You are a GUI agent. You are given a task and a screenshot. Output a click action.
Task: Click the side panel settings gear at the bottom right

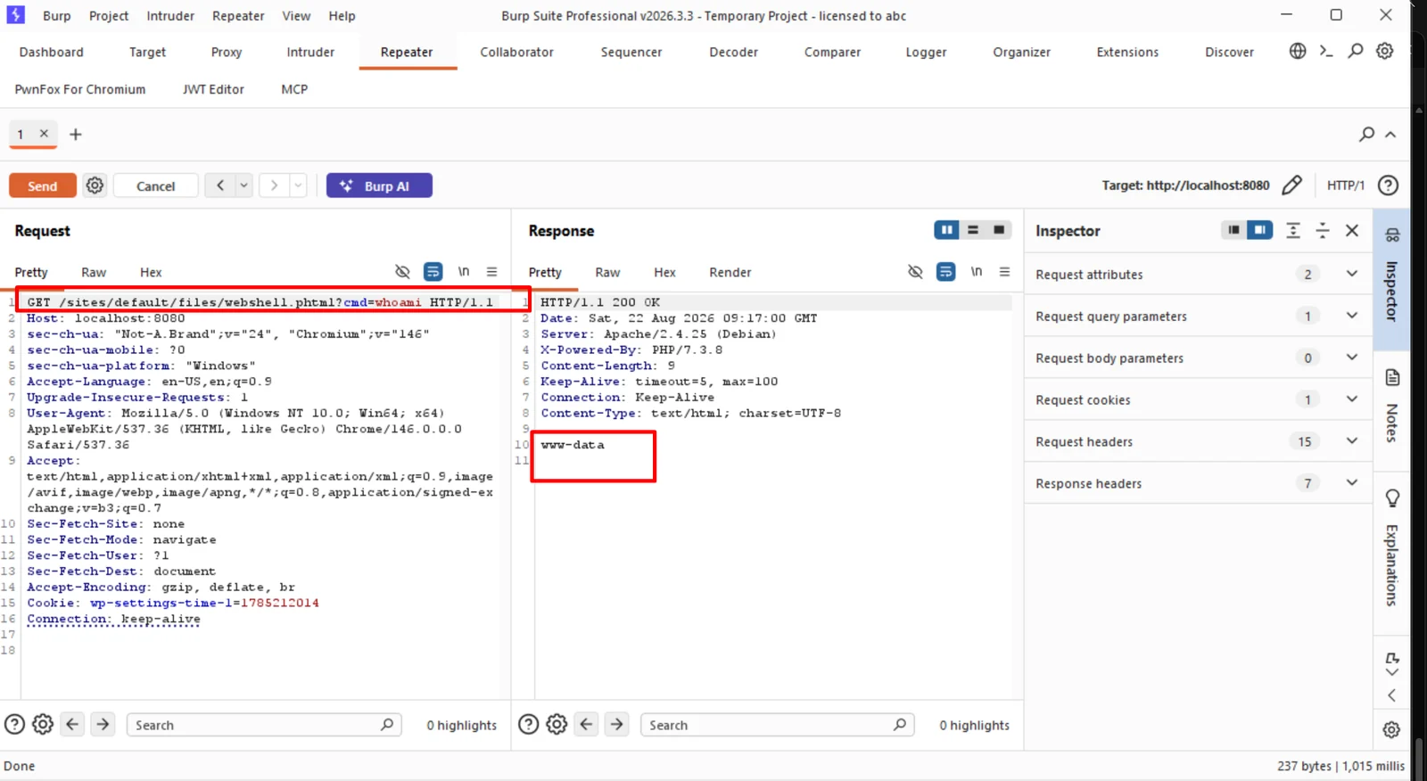pyautogui.click(x=1391, y=729)
